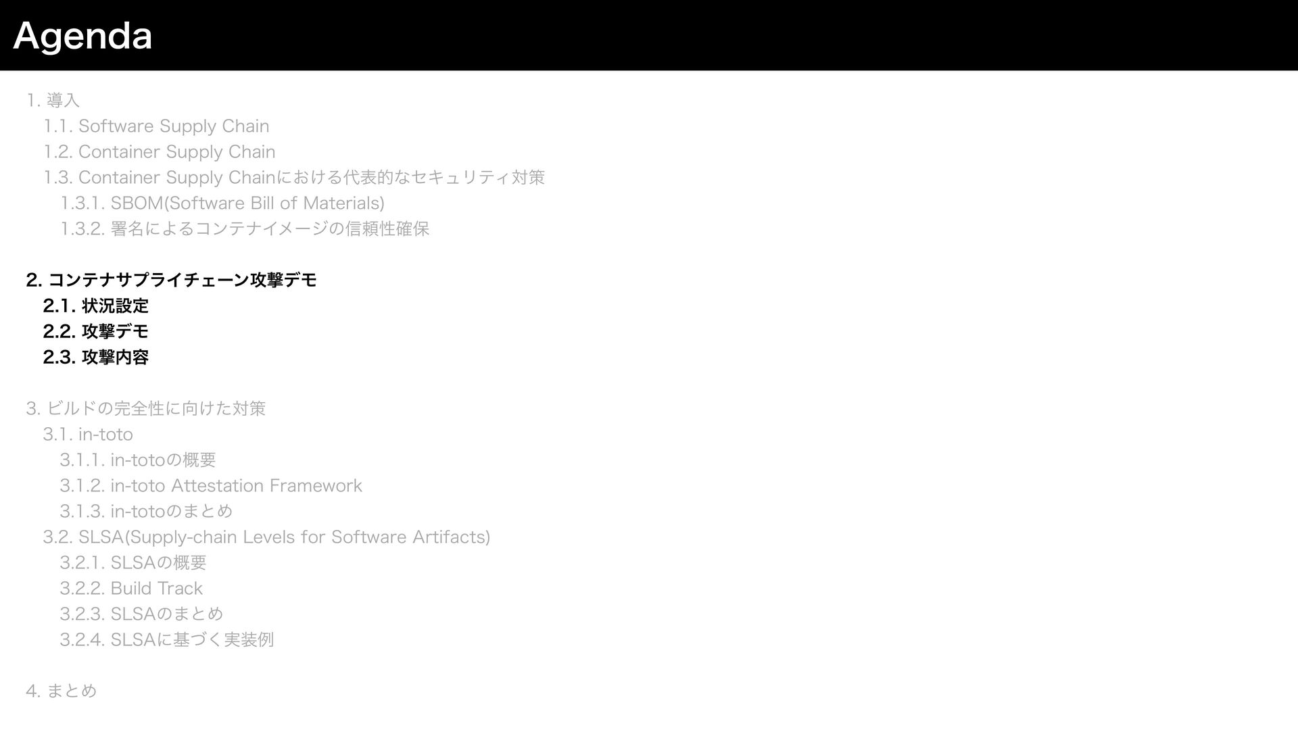Open 3.1.2. in-toto Attestation Framework
This screenshot has height=730, width=1298.
211,486
